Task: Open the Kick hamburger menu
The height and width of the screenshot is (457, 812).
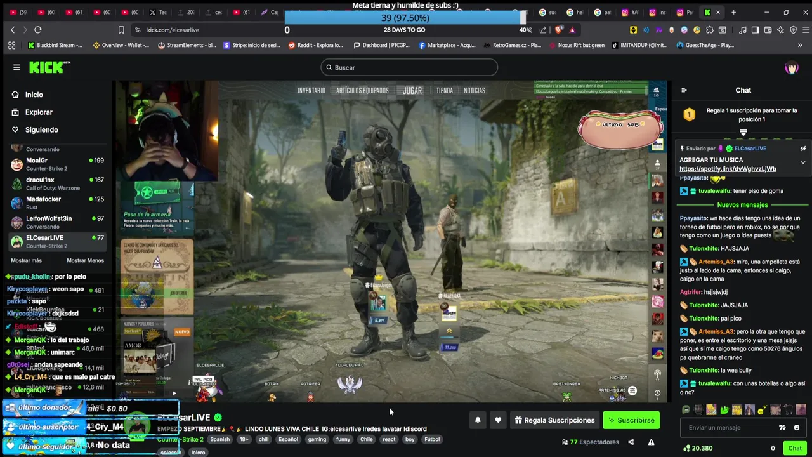Action: pyautogui.click(x=16, y=67)
